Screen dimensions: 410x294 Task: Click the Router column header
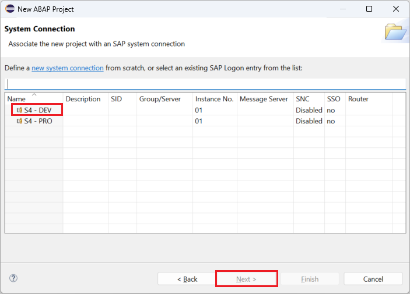[x=358, y=99]
